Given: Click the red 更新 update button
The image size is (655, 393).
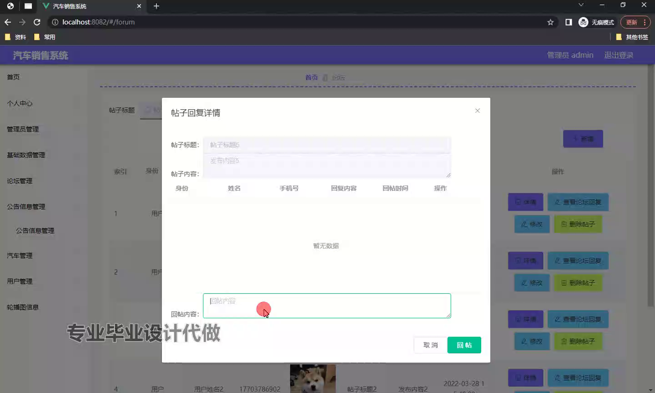Looking at the screenshot, I should [x=631, y=22].
